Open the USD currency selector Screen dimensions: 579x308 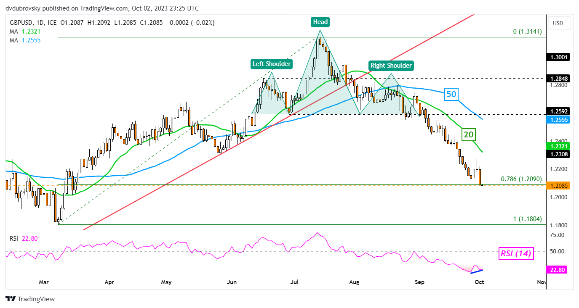(x=558, y=23)
